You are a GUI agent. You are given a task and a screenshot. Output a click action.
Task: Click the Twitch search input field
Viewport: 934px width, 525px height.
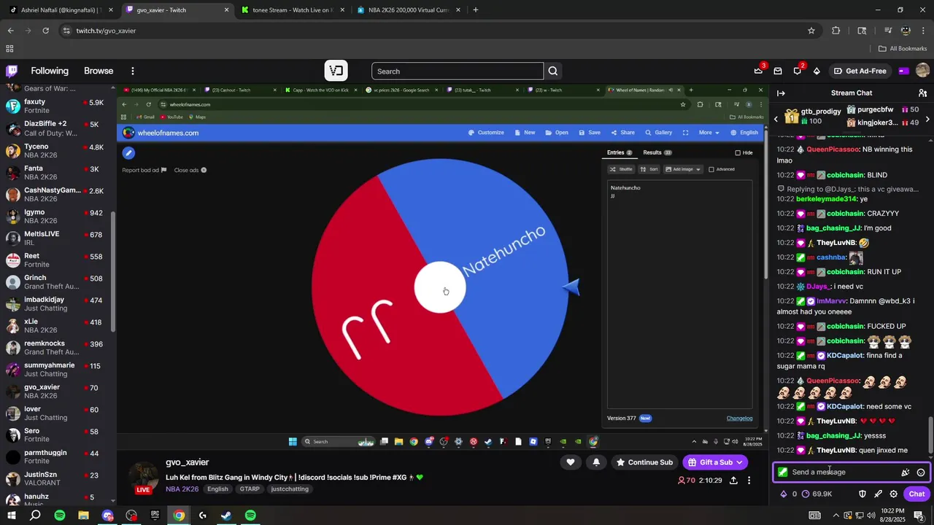coord(458,71)
